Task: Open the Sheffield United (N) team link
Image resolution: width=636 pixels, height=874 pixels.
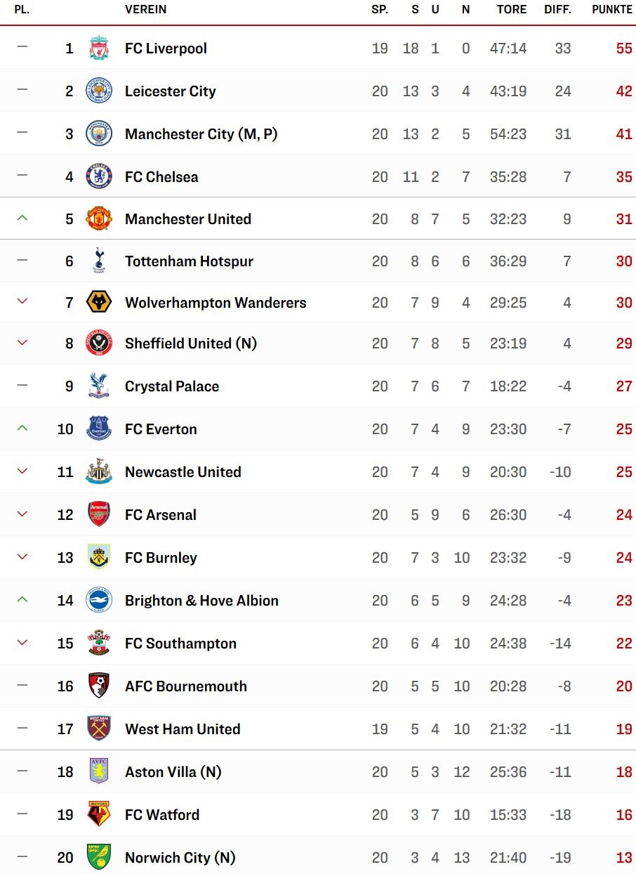Action: [191, 344]
